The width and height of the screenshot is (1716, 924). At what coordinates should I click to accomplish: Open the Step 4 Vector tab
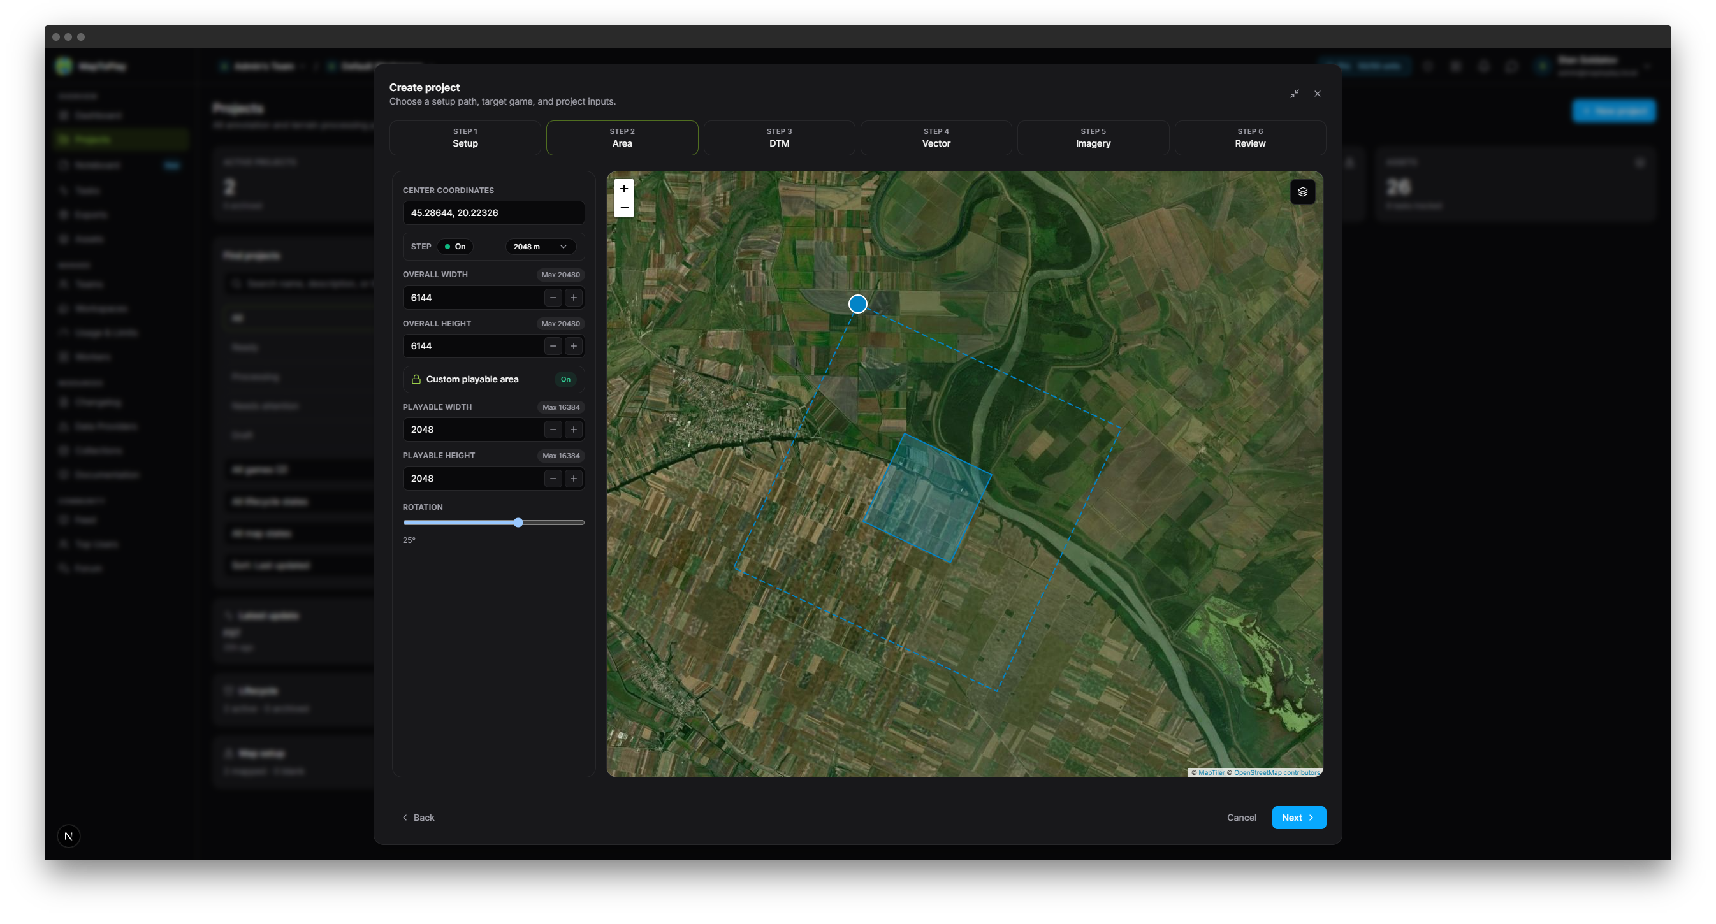(x=936, y=138)
